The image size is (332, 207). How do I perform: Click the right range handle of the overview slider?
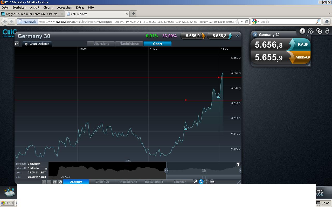240,171
